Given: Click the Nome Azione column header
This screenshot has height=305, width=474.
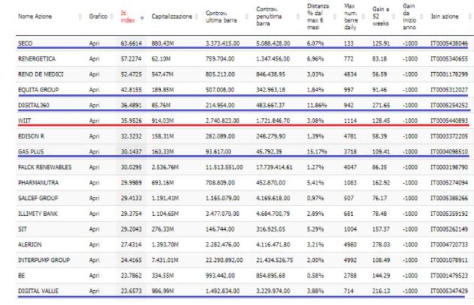Looking at the screenshot, I should point(35,17).
